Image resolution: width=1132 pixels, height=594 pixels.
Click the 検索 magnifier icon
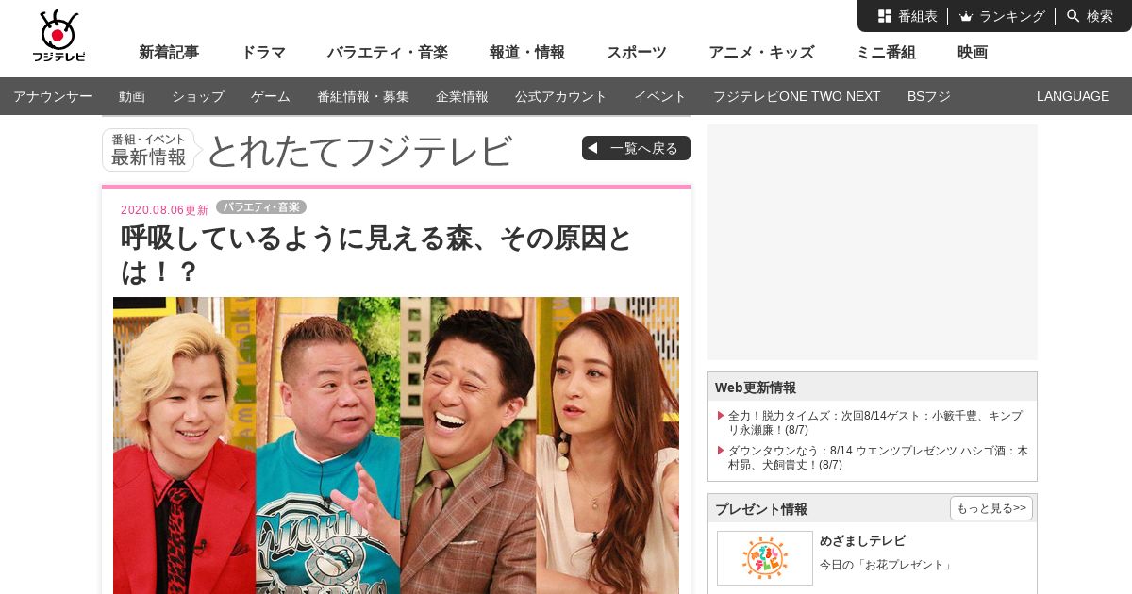[x=1074, y=16]
